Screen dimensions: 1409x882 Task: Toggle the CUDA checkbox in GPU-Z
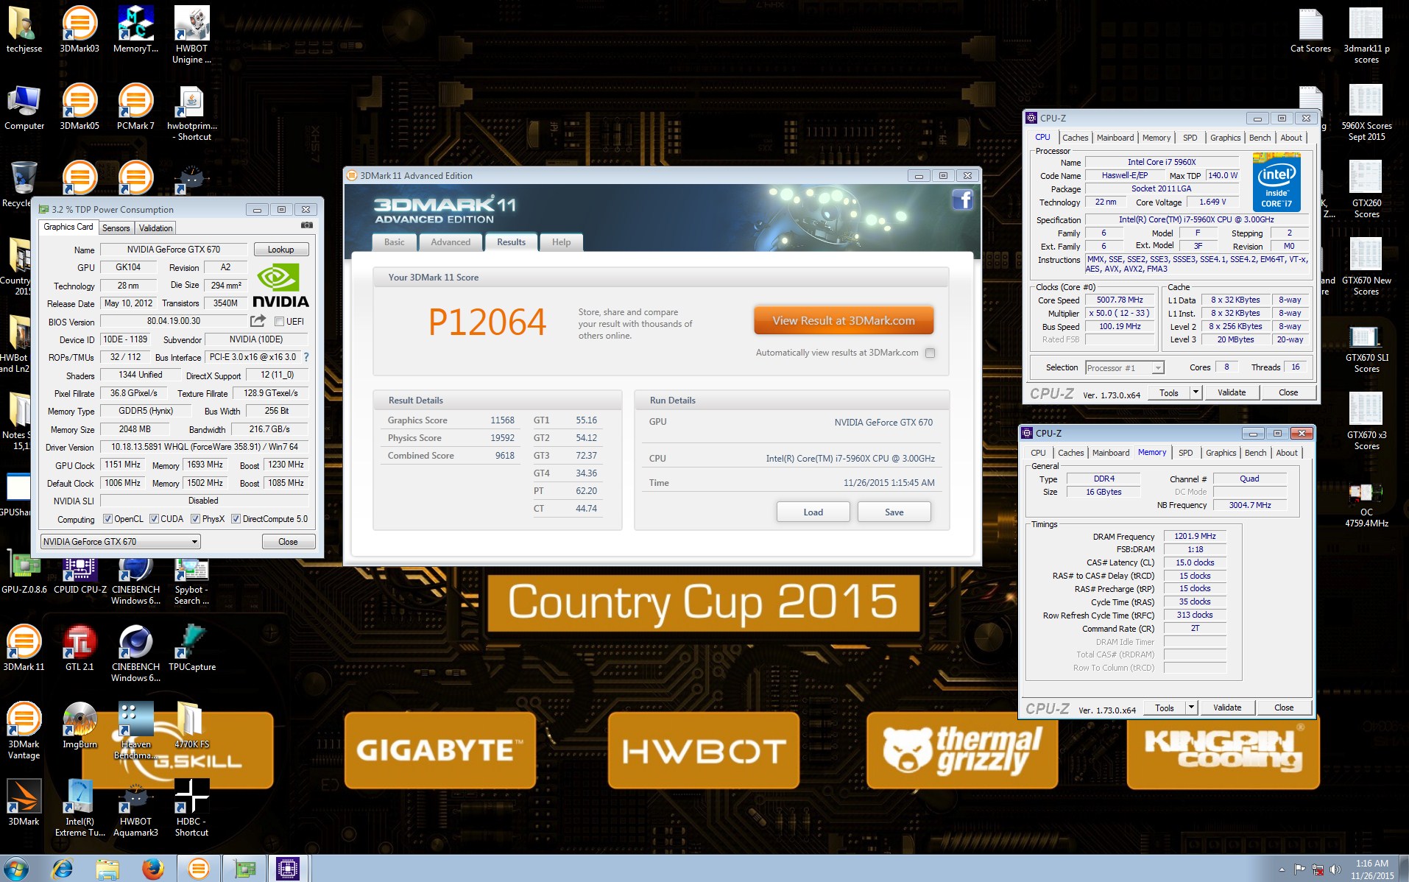pyautogui.click(x=154, y=519)
